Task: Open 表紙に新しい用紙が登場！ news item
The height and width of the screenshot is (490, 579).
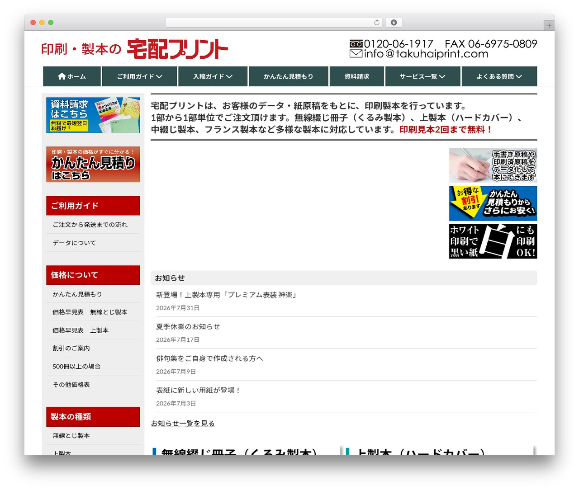Action: coord(198,390)
